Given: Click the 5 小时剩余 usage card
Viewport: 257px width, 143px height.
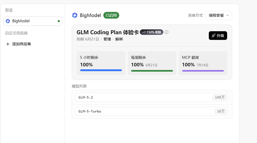Looking at the screenshot, I should click(101, 63).
